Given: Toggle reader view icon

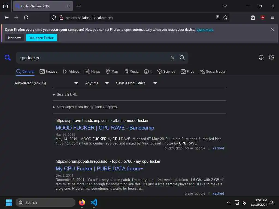Looking at the screenshot, I should click(218, 17).
